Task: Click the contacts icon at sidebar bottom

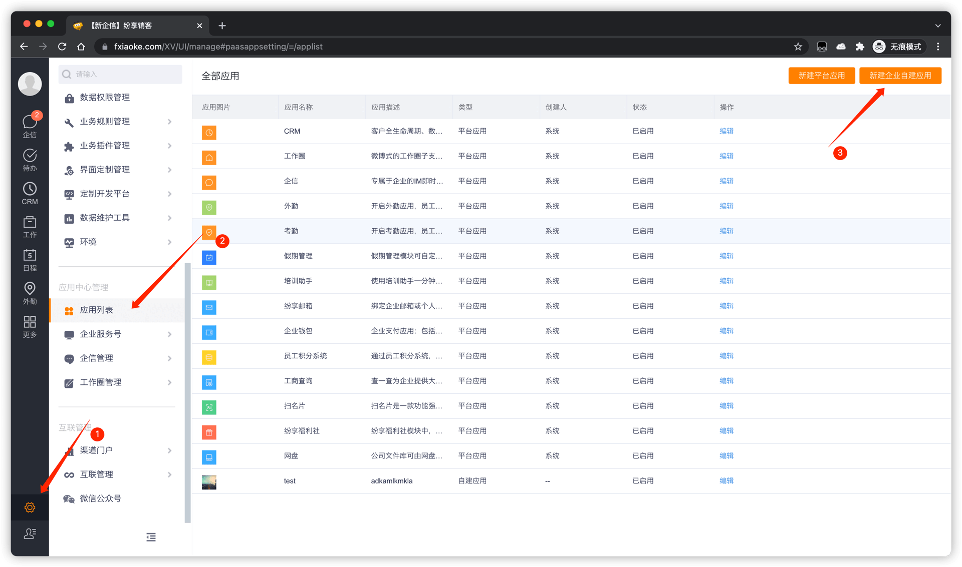Action: [x=30, y=534]
